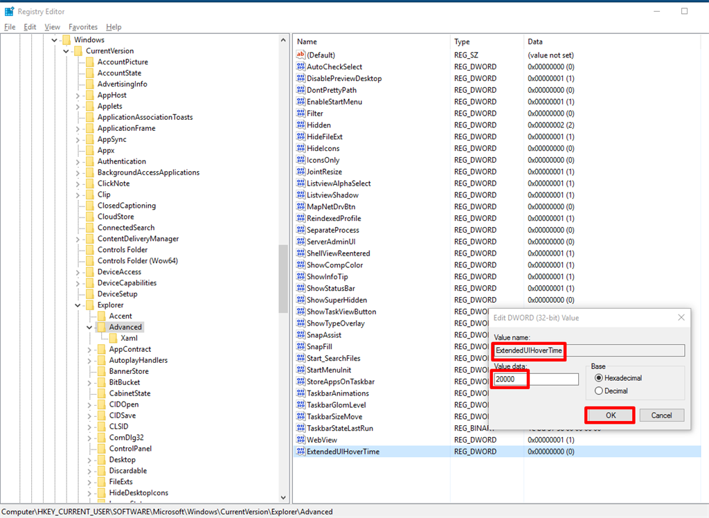The height and width of the screenshot is (518, 709).
Task: Collapse the CurrentVersion tree node
Action: tap(66, 51)
